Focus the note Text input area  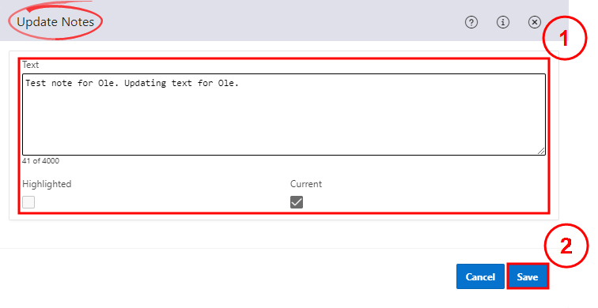[x=284, y=115]
